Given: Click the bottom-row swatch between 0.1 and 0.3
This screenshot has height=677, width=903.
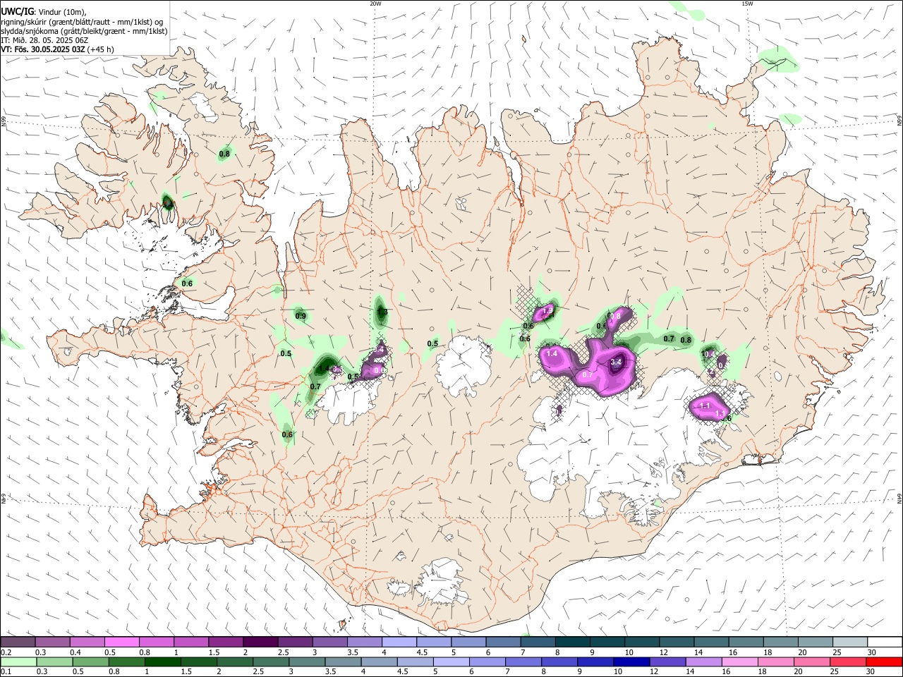Looking at the screenshot, I should click(18, 662).
